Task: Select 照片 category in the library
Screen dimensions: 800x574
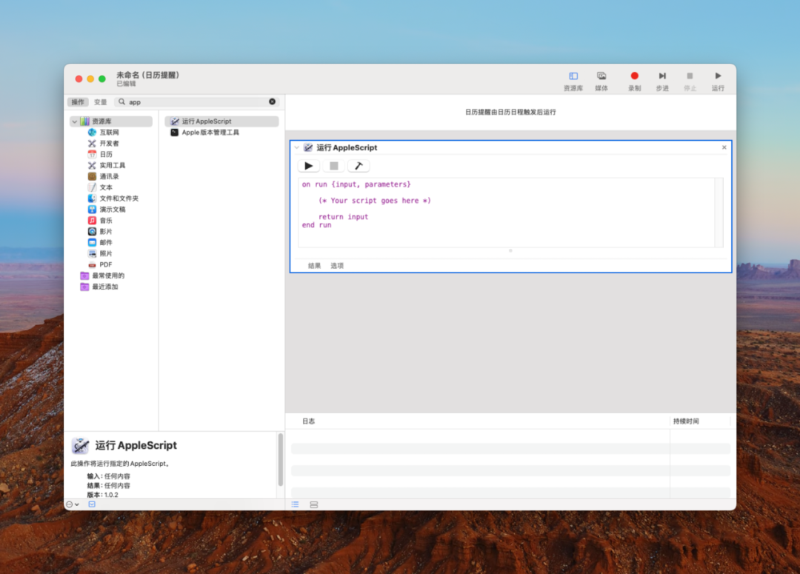Action: tap(100, 253)
